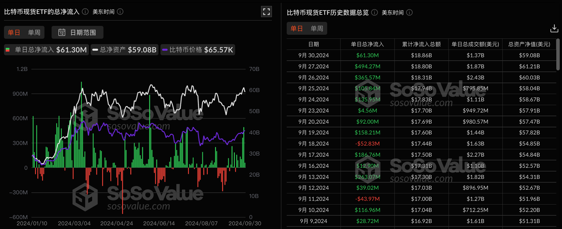The width and height of the screenshot is (562, 229).
Task: Click the $28.72M net inflow value
Action: click(367, 221)
